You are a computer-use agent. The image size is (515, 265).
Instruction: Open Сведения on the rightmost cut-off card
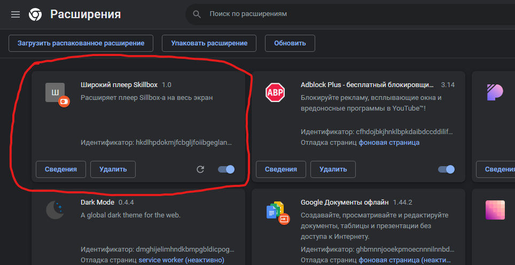496,169
